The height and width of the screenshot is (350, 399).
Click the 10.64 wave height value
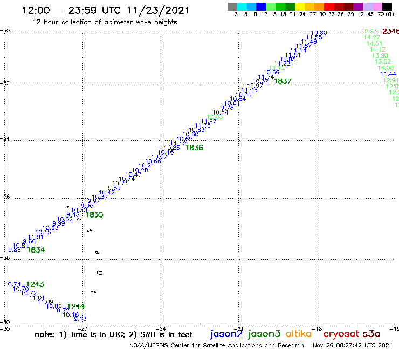click(221, 113)
